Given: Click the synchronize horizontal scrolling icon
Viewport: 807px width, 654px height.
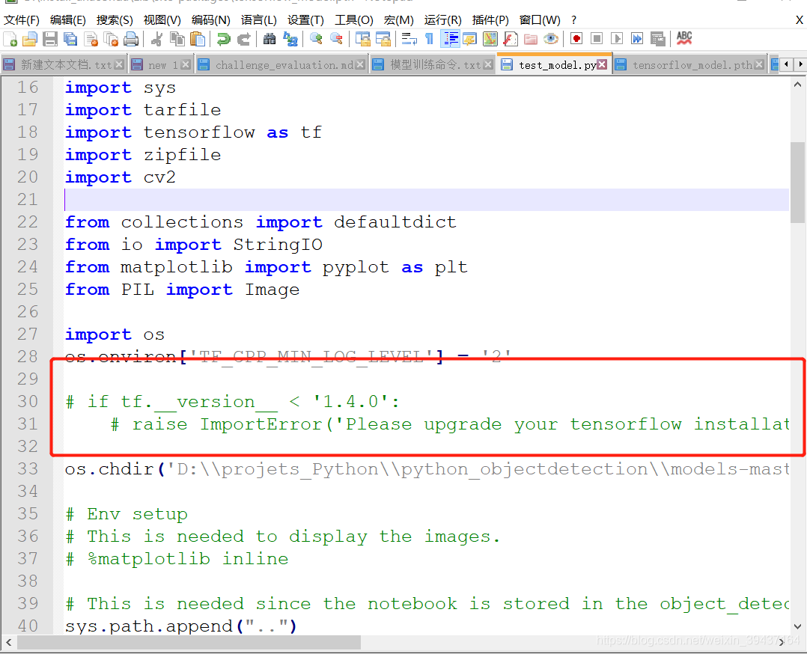Looking at the screenshot, I should (x=383, y=39).
